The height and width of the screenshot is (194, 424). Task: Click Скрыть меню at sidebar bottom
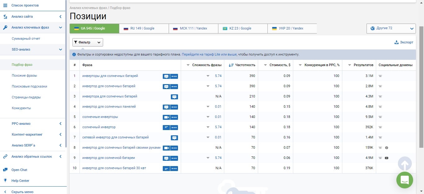[x=22, y=192]
